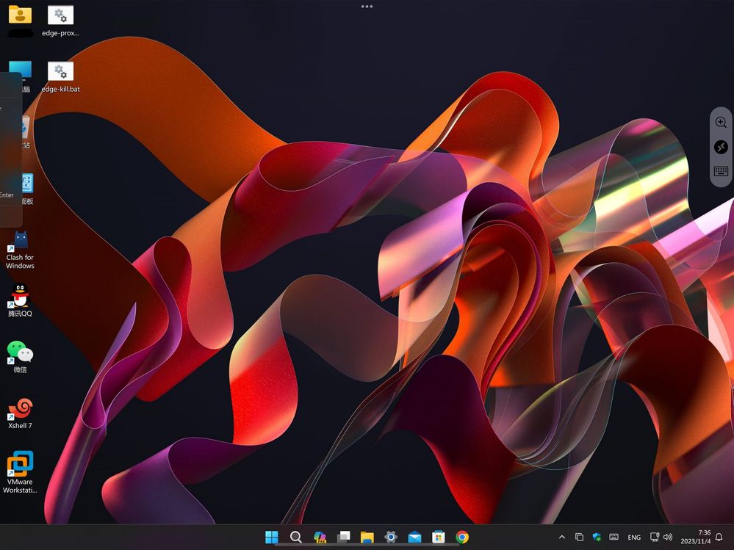Open the notification bell
The image size is (734, 550).
point(719,537)
